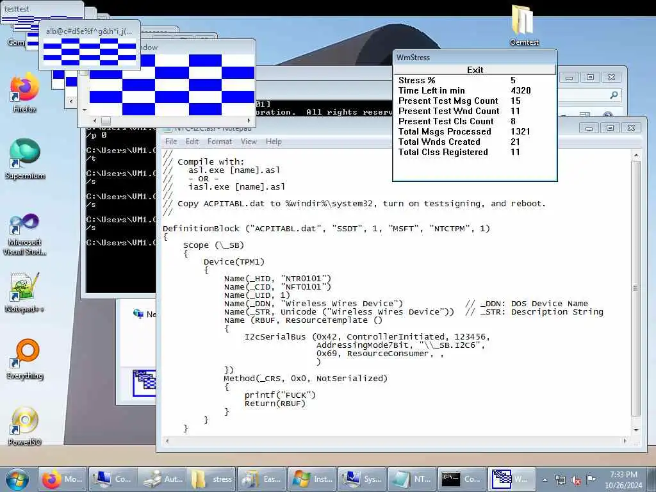Click the search magnifier in background window

[614, 95]
